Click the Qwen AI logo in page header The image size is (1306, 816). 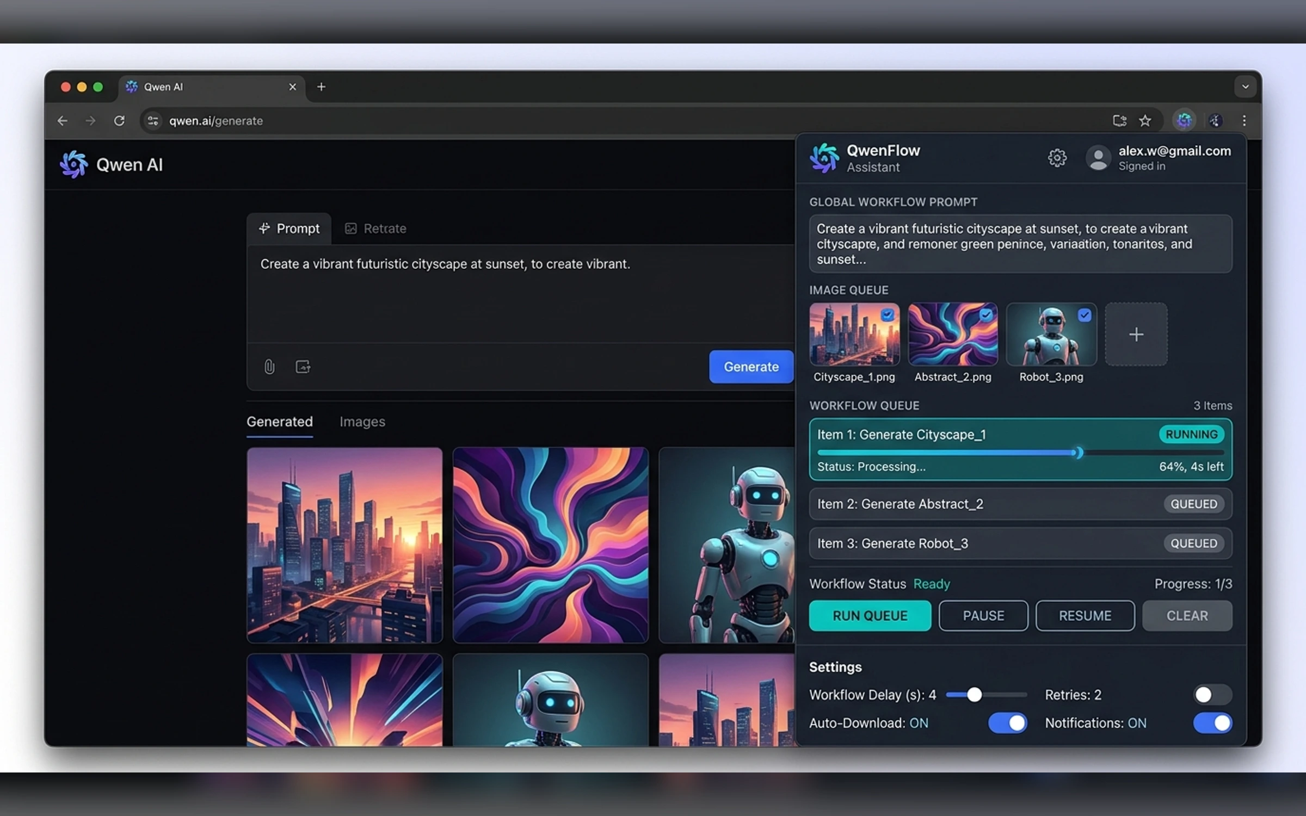tap(73, 164)
